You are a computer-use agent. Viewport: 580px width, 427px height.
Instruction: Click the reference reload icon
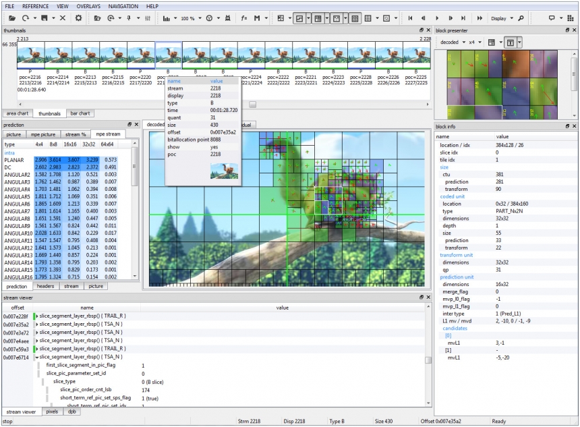coord(111,18)
